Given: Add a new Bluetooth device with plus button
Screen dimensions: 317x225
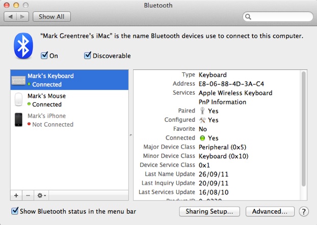Looking at the screenshot, I should (16, 195).
